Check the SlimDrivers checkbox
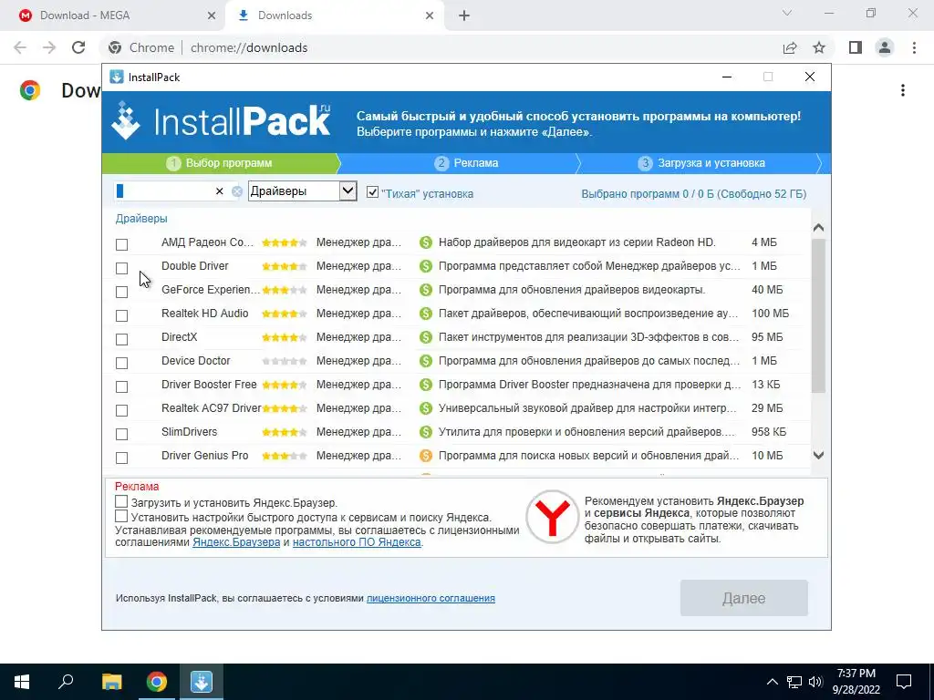 (x=121, y=435)
